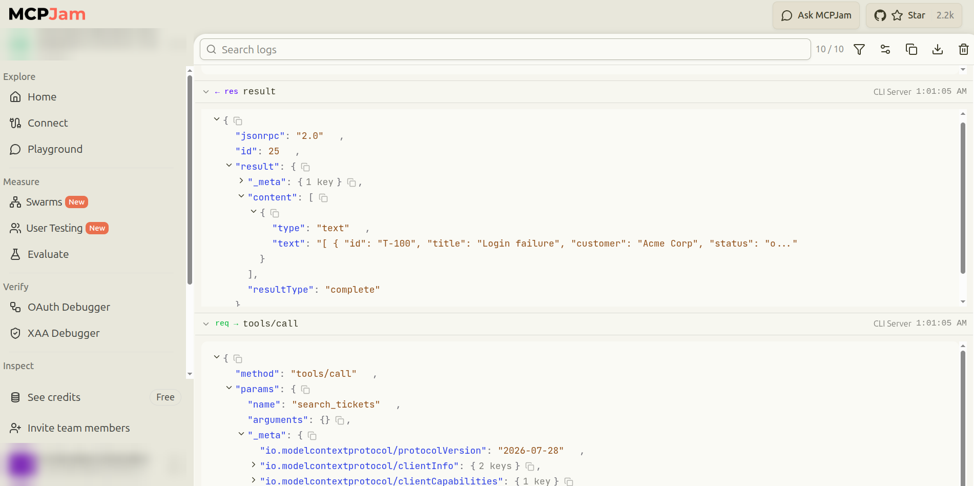974x486 pixels.
Task: Copy the clientInfo 2 keys object
Action: (x=530, y=467)
